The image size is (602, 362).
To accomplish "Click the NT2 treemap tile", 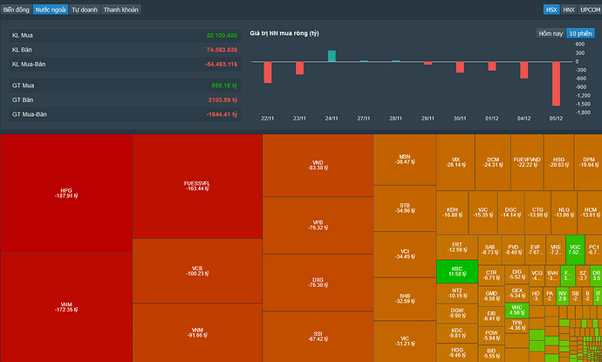I will (457, 293).
